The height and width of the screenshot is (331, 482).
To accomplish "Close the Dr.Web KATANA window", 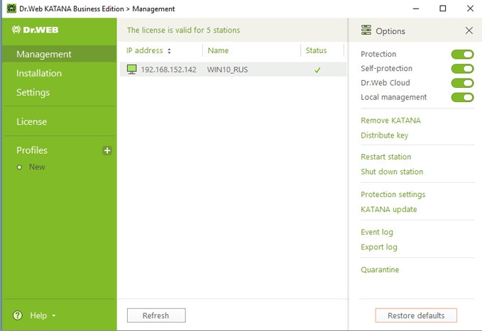I will point(470,9).
